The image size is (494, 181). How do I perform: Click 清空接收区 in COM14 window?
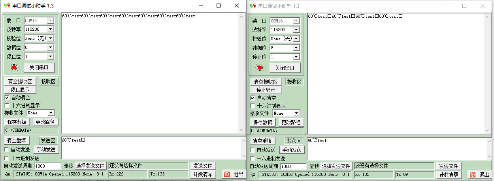coord(20,82)
